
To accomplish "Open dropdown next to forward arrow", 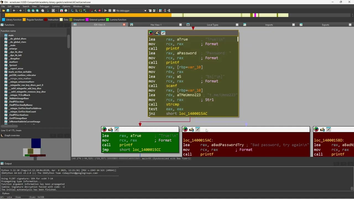I will point(24,11).
